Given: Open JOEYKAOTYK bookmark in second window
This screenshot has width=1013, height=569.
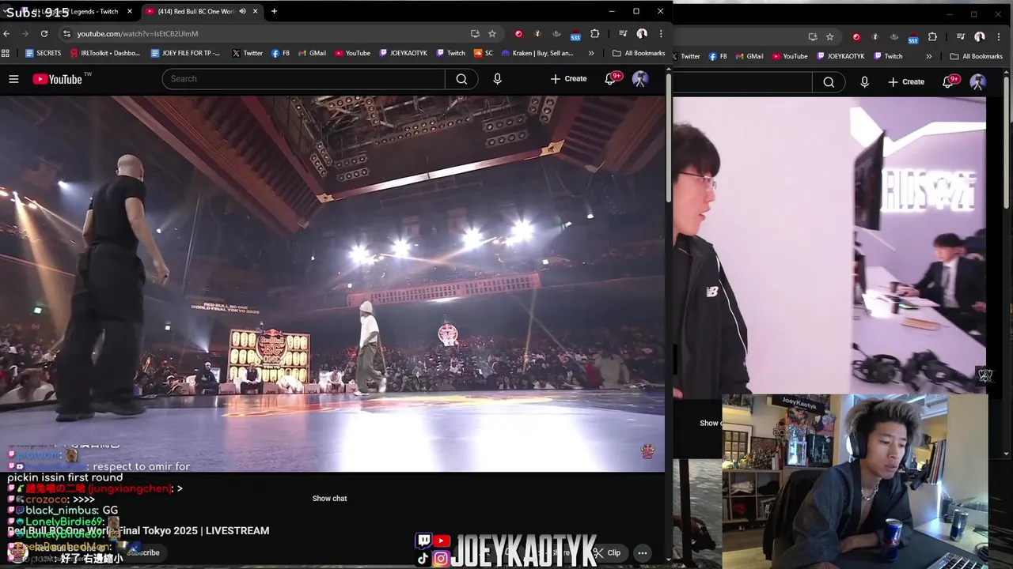Looking at the screenshot, I should click(x=840, y=56).
